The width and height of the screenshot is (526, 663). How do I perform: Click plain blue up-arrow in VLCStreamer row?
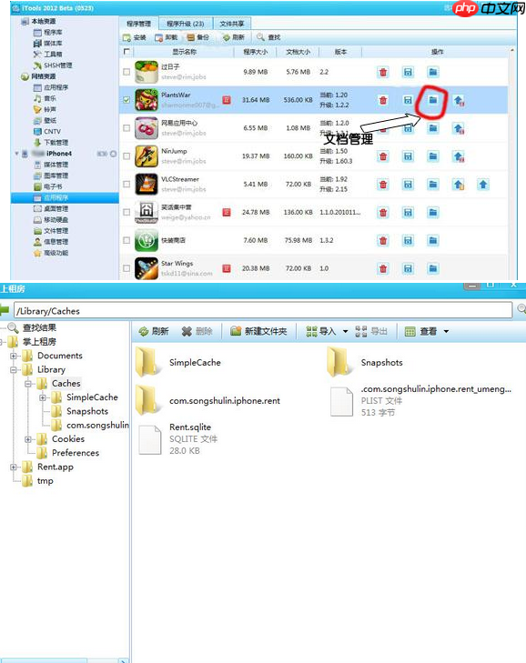[x=483, y=185]
